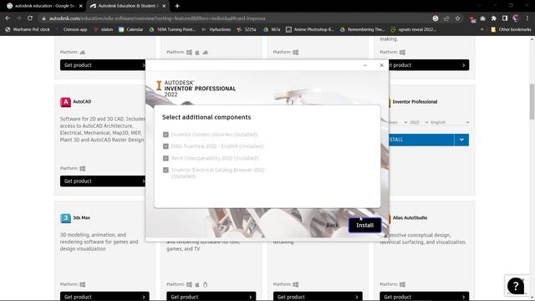Click the Google translate icon in address bar
535x301 pixels.
click(x=436, y=18)
